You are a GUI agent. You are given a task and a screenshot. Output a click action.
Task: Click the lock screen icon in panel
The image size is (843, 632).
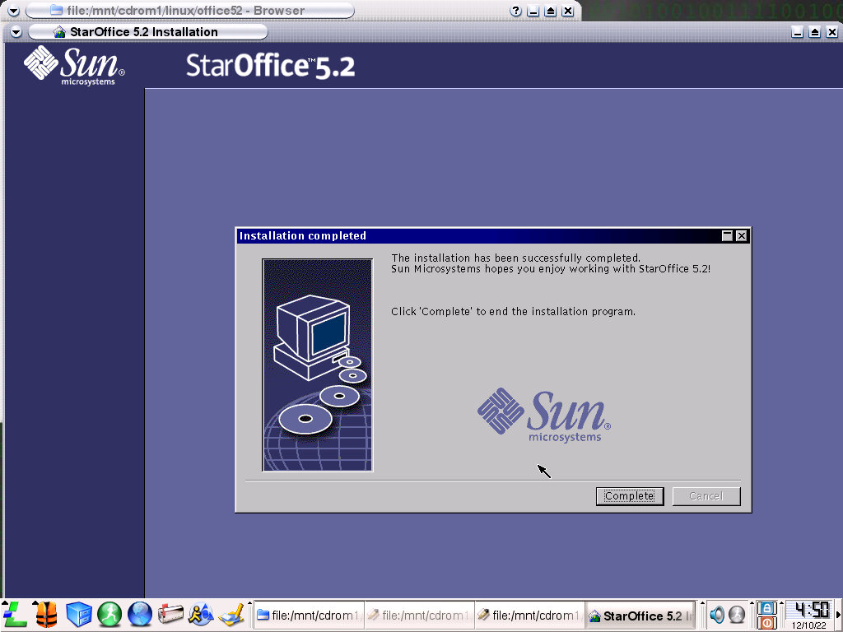(766, 607)
